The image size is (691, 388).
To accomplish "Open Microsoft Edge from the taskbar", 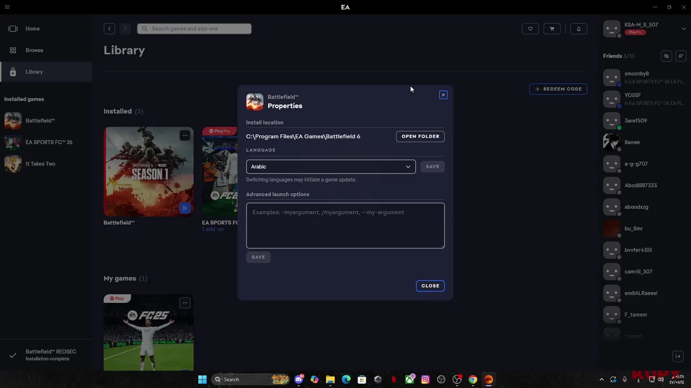I will [x=346, y=379].
